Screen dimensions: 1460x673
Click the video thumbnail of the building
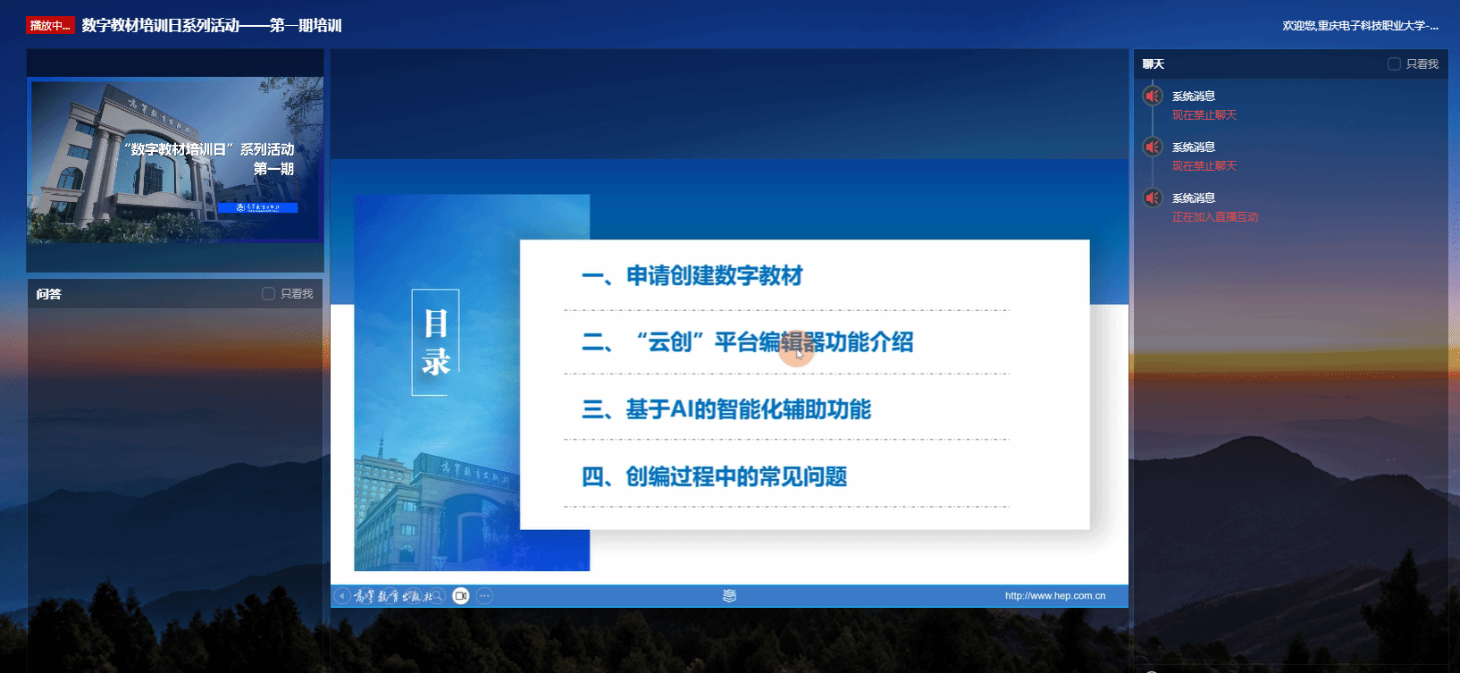[175, 160]
